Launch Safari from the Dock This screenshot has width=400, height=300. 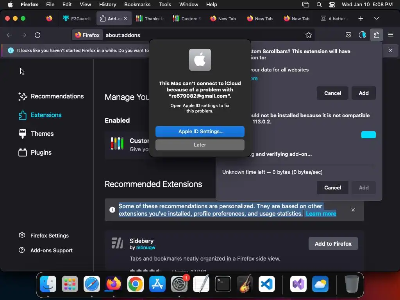click(x=92, y=284)
